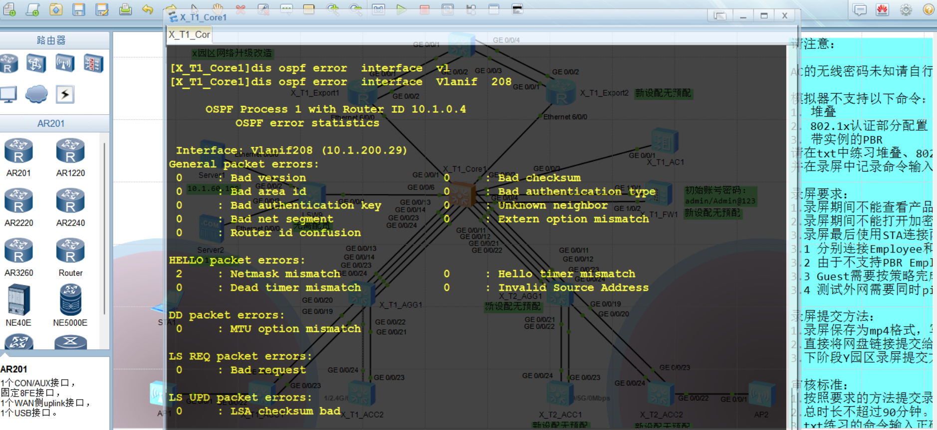Open help question mark icon
This screenshot has height=430, width=937.
[x=929, y=9]
